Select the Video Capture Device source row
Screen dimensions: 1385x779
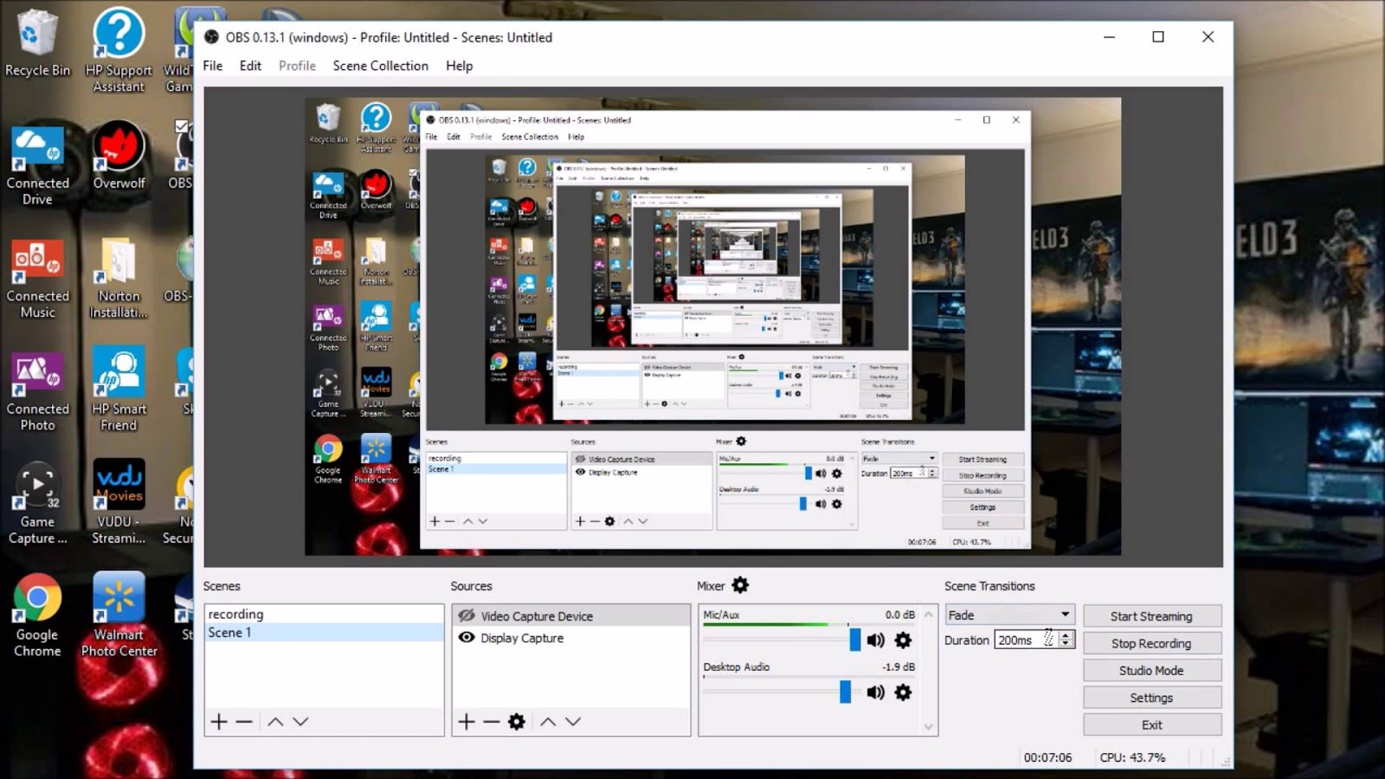click(x=571, y=615)
